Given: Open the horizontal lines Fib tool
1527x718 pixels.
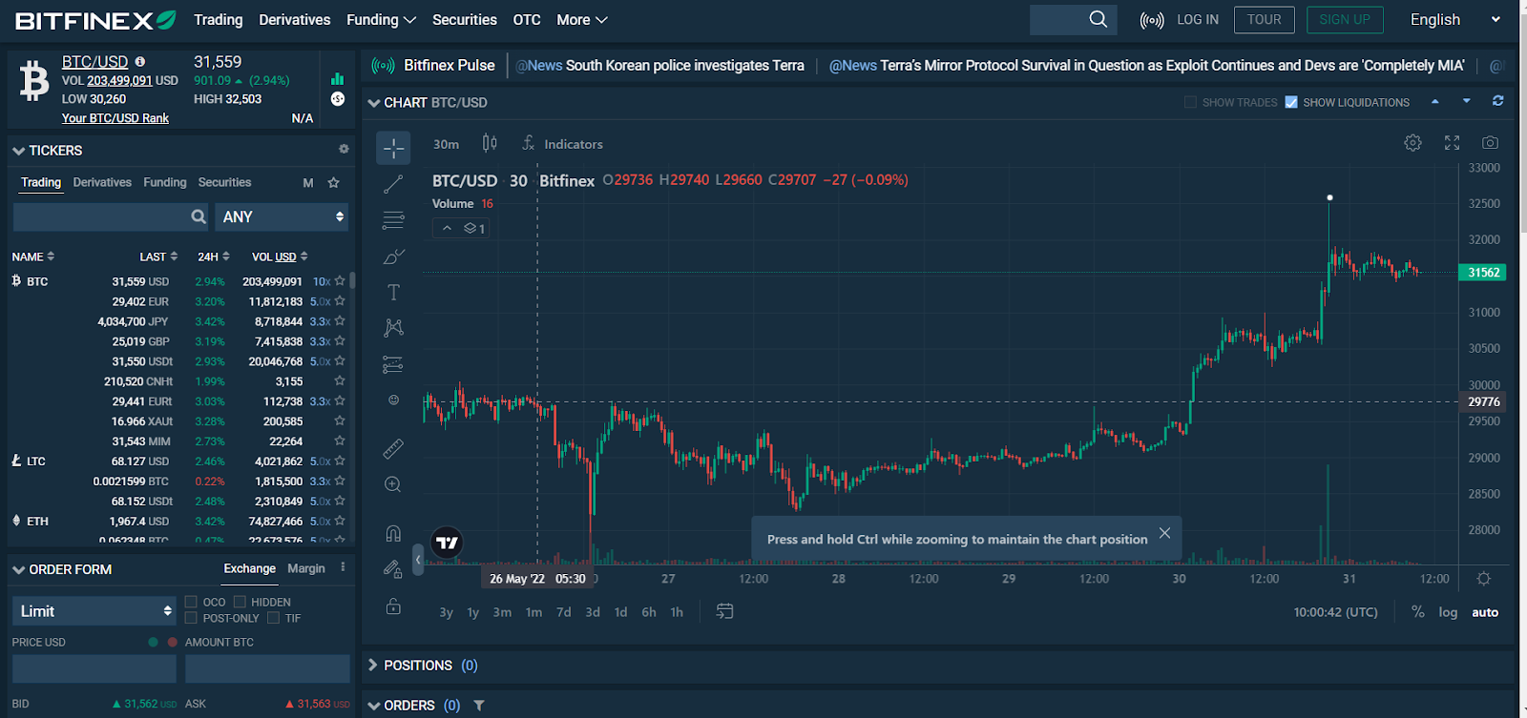Looking at the screenshot, I should pyautogui.click(x=393, y=220).
